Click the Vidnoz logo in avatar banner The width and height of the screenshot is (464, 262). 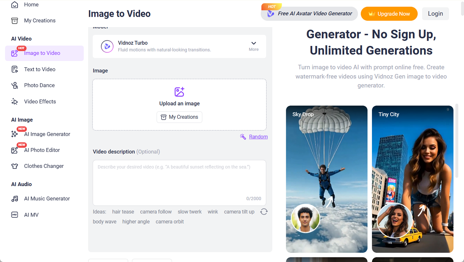[x=271, y=14]
